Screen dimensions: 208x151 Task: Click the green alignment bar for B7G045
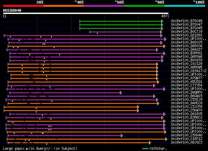(x=121, y=28)
